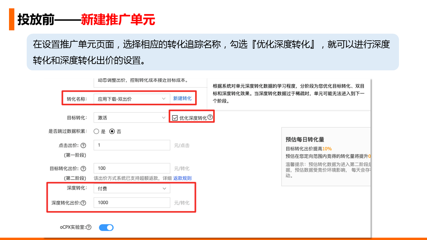This screenshot has height=240, width=427.
Task: Click the 目标转化出价 input with 100
Action: click(132, 168)
